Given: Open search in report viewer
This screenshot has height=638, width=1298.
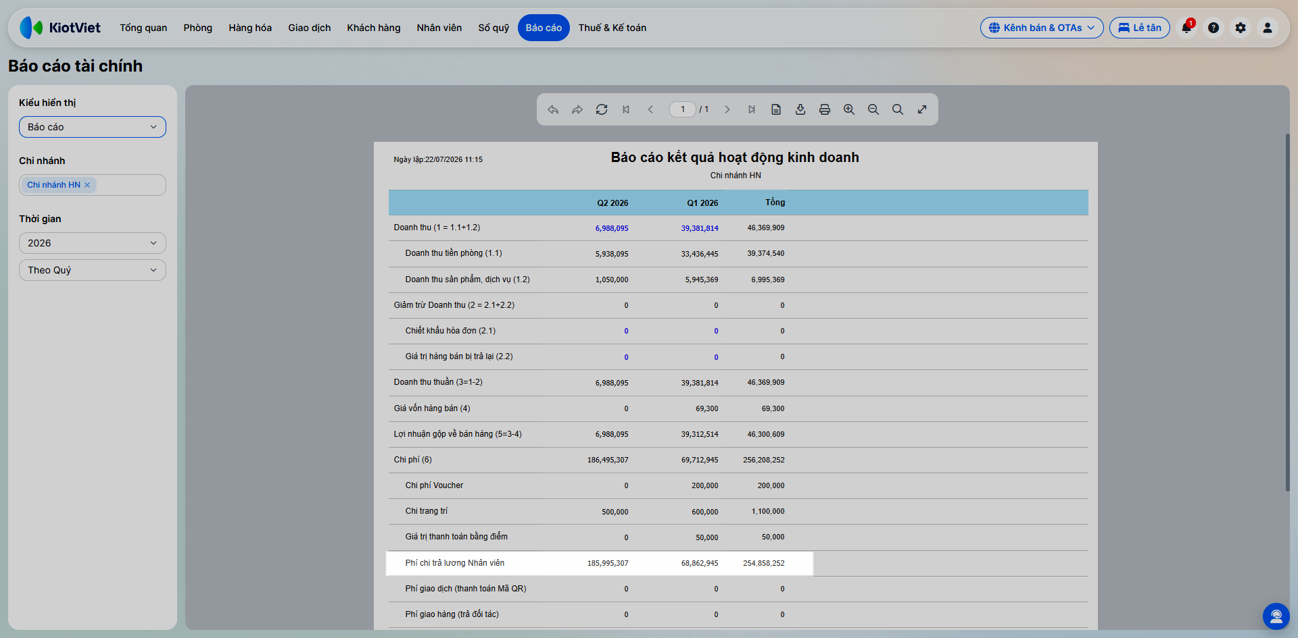Looking at the screenshot, I should coord(898,109).
